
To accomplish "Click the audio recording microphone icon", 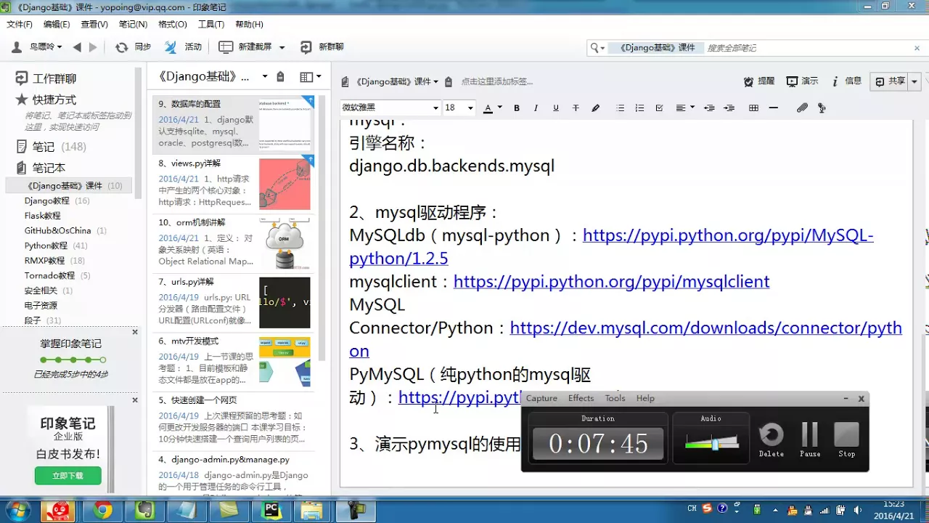I will (822, 108).
